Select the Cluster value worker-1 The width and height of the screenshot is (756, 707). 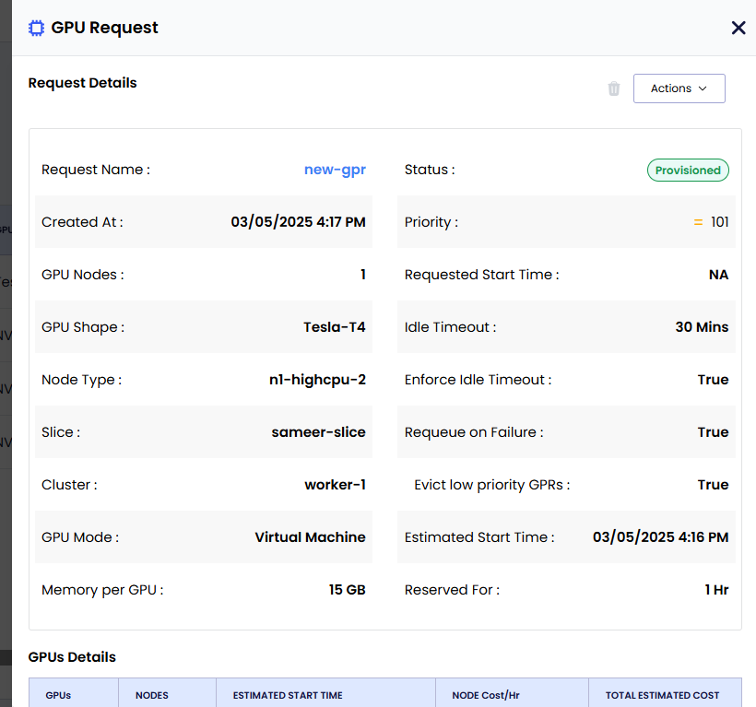pos(335,485)
